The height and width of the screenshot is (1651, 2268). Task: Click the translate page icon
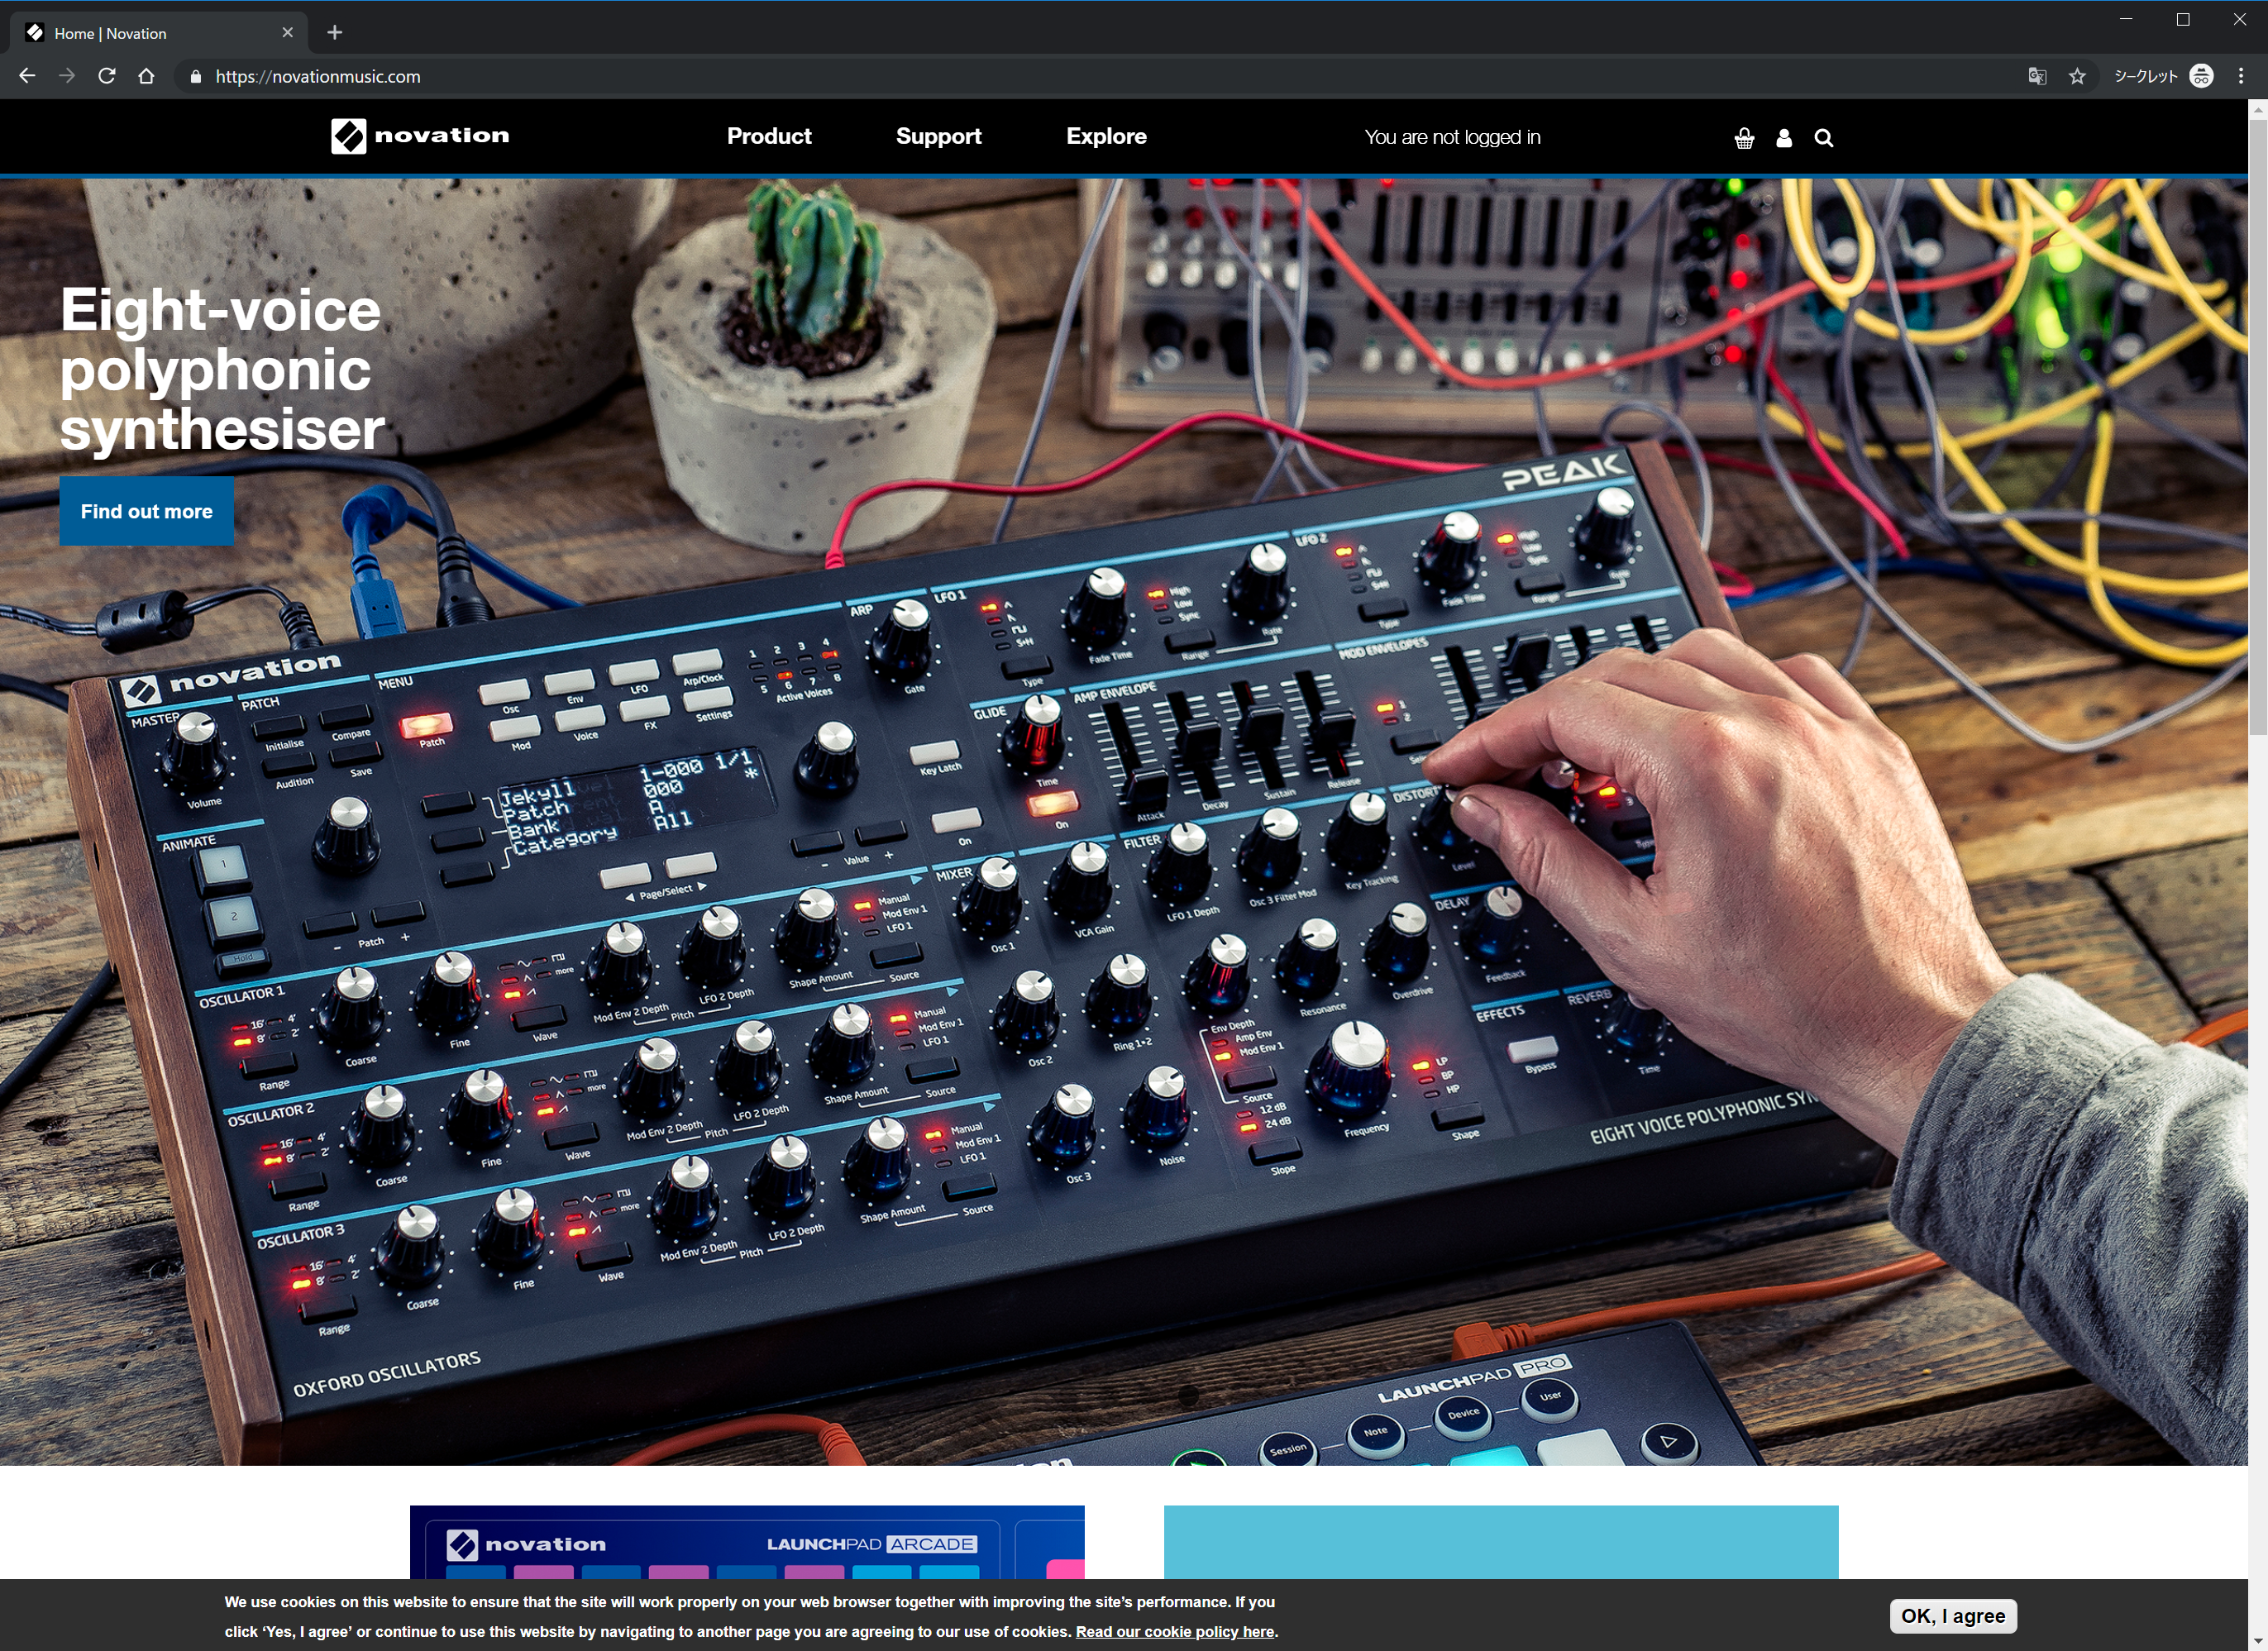[x=2037, y=76]
